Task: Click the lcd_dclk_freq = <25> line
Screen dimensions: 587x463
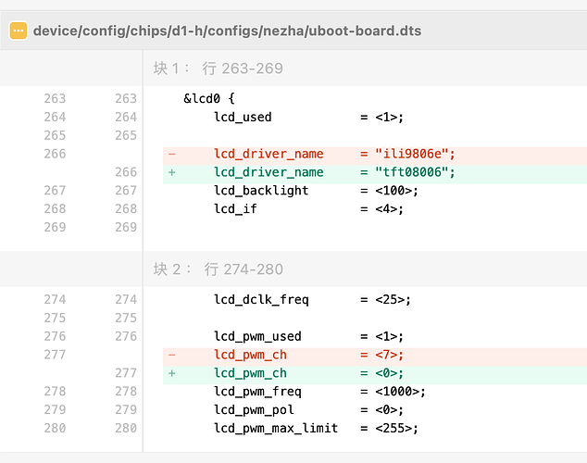Action: [x=312, y=300]
